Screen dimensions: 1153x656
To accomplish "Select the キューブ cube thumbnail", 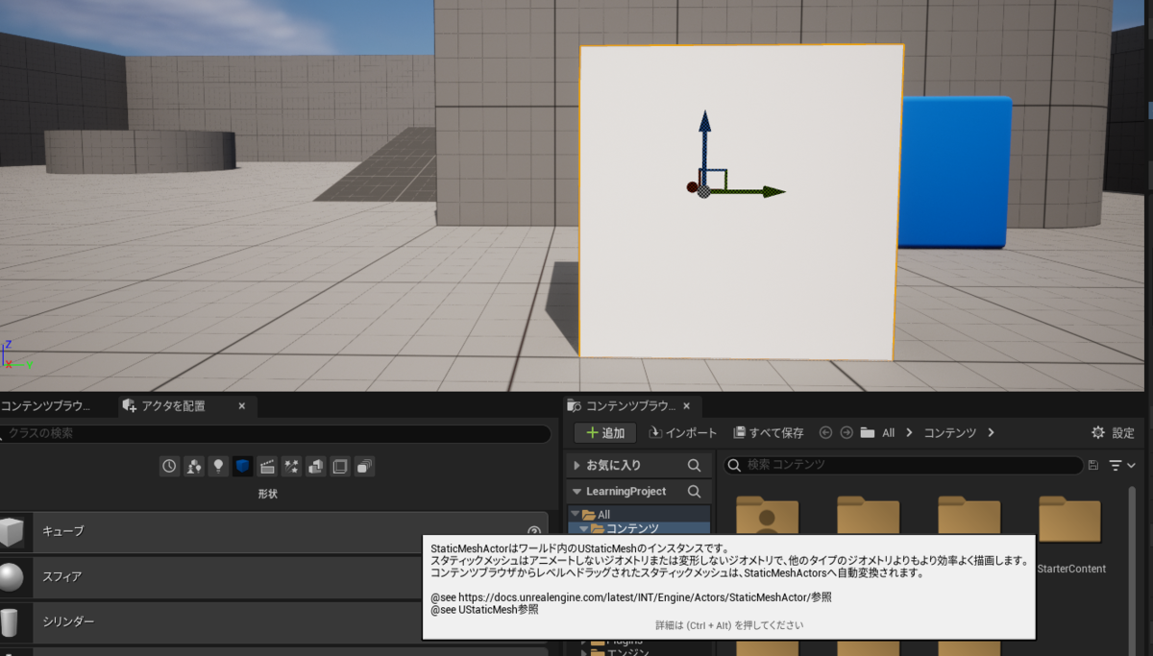I will [x=11, y=531].
